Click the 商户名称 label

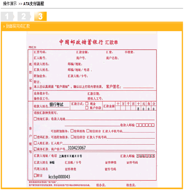coord(112,58)
